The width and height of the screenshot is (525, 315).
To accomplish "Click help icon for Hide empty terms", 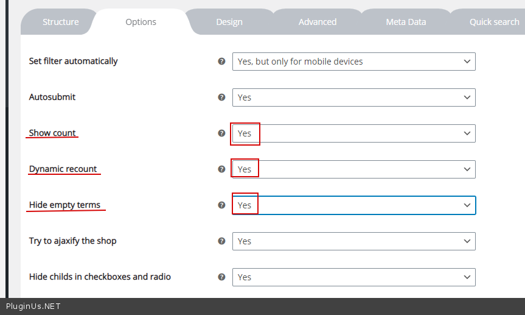I will [x=221, y=205].
